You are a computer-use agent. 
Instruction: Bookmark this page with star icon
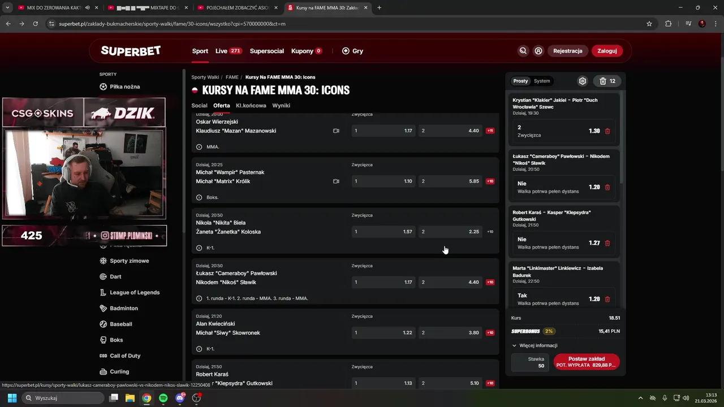pos(649,24)
